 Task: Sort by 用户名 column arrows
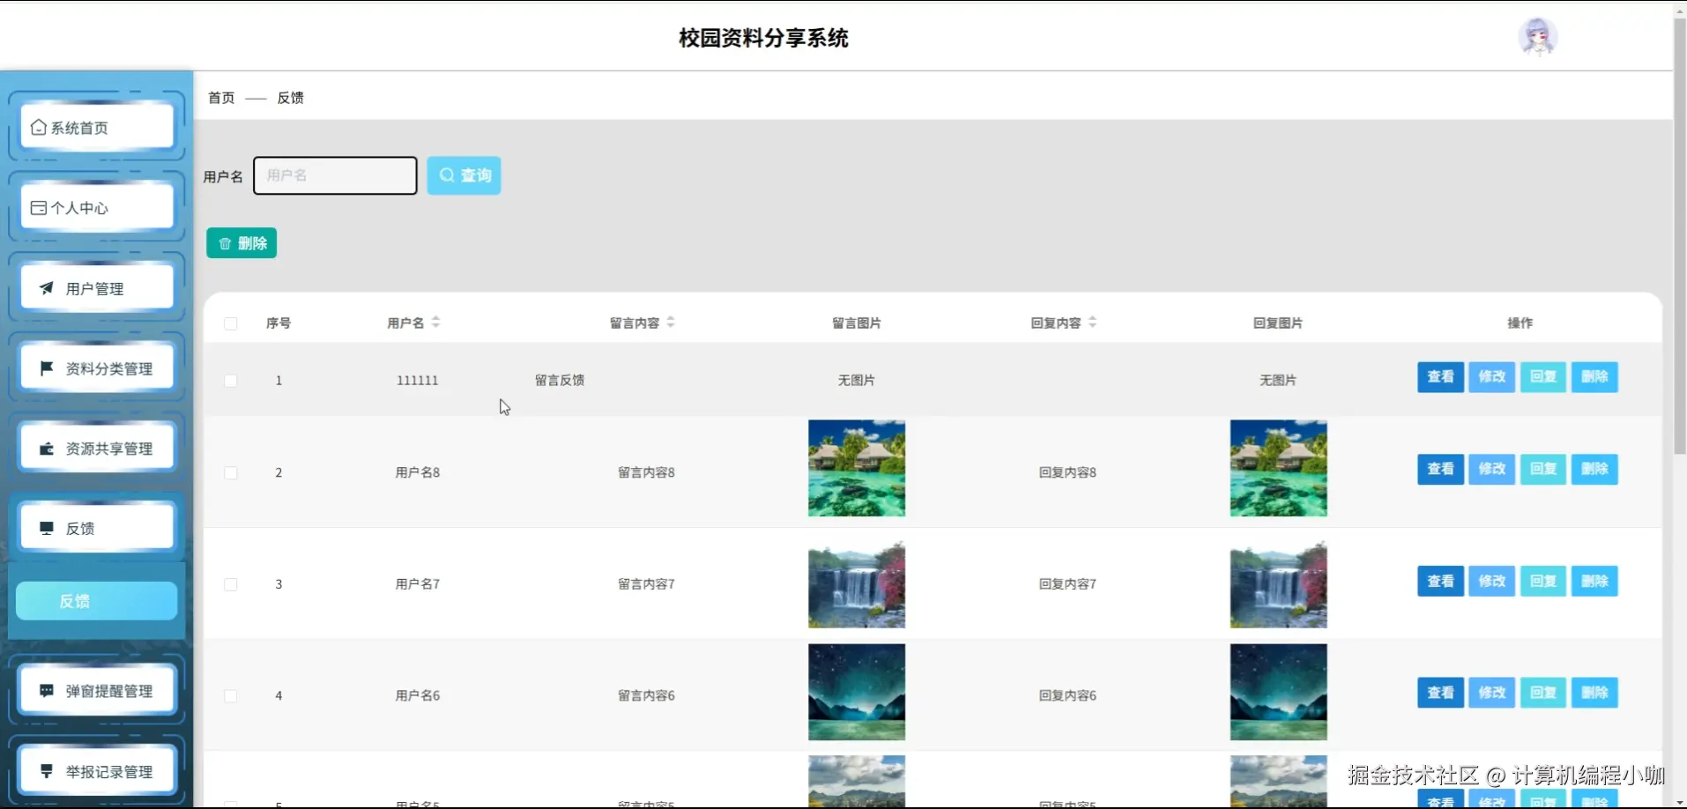[x=435, y=323]
